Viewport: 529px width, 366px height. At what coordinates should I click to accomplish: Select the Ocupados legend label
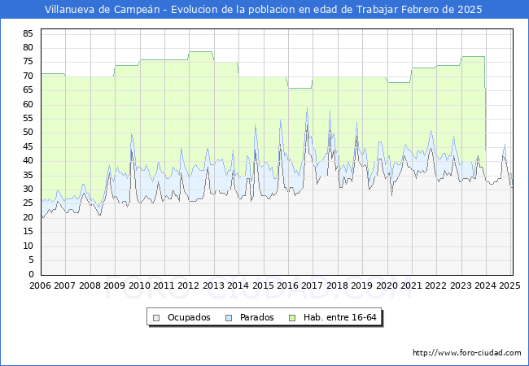[x=189, y=317]
